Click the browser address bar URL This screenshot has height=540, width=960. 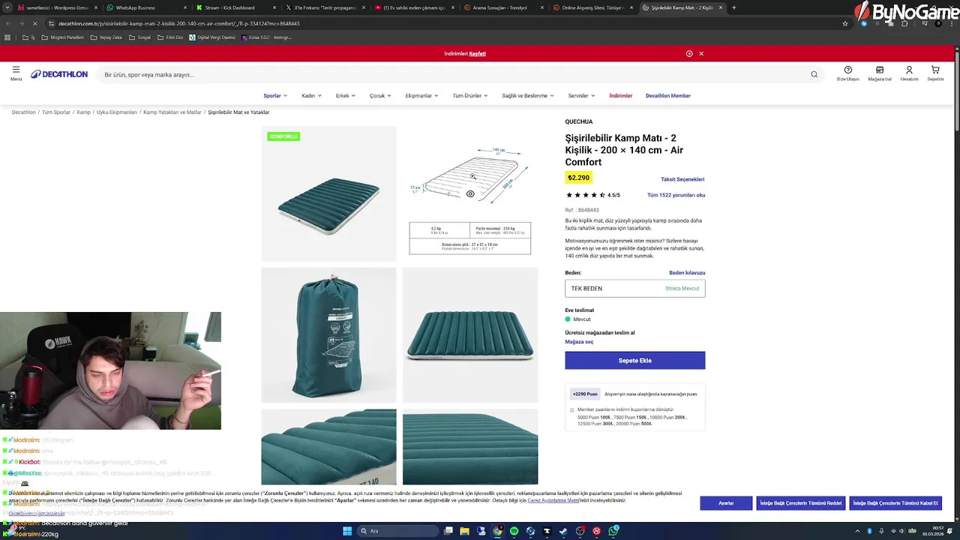tap(179, 23)
